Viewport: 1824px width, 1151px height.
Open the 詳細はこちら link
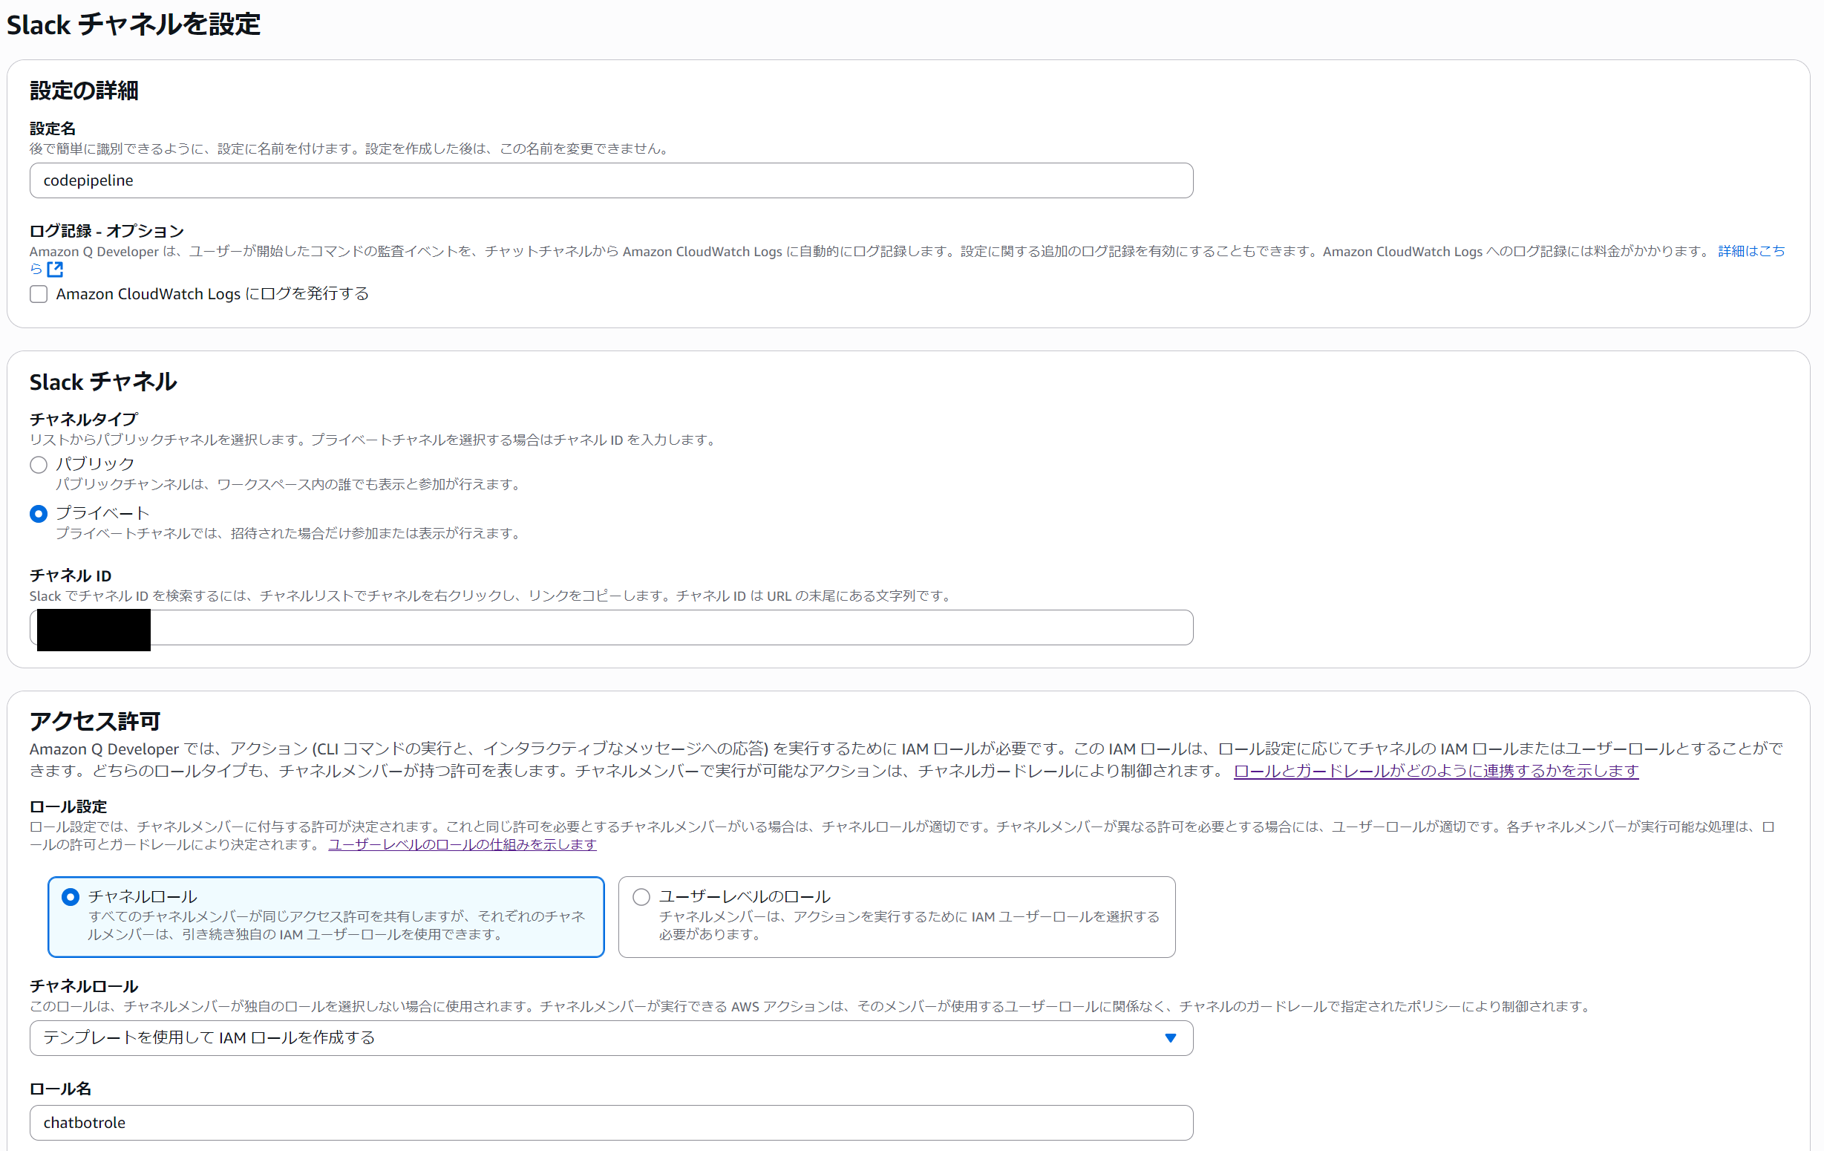(x=1751, y=251)
